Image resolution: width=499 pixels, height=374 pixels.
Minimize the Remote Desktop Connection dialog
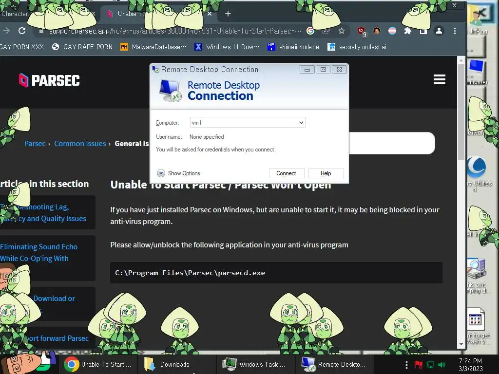point(307,70)
